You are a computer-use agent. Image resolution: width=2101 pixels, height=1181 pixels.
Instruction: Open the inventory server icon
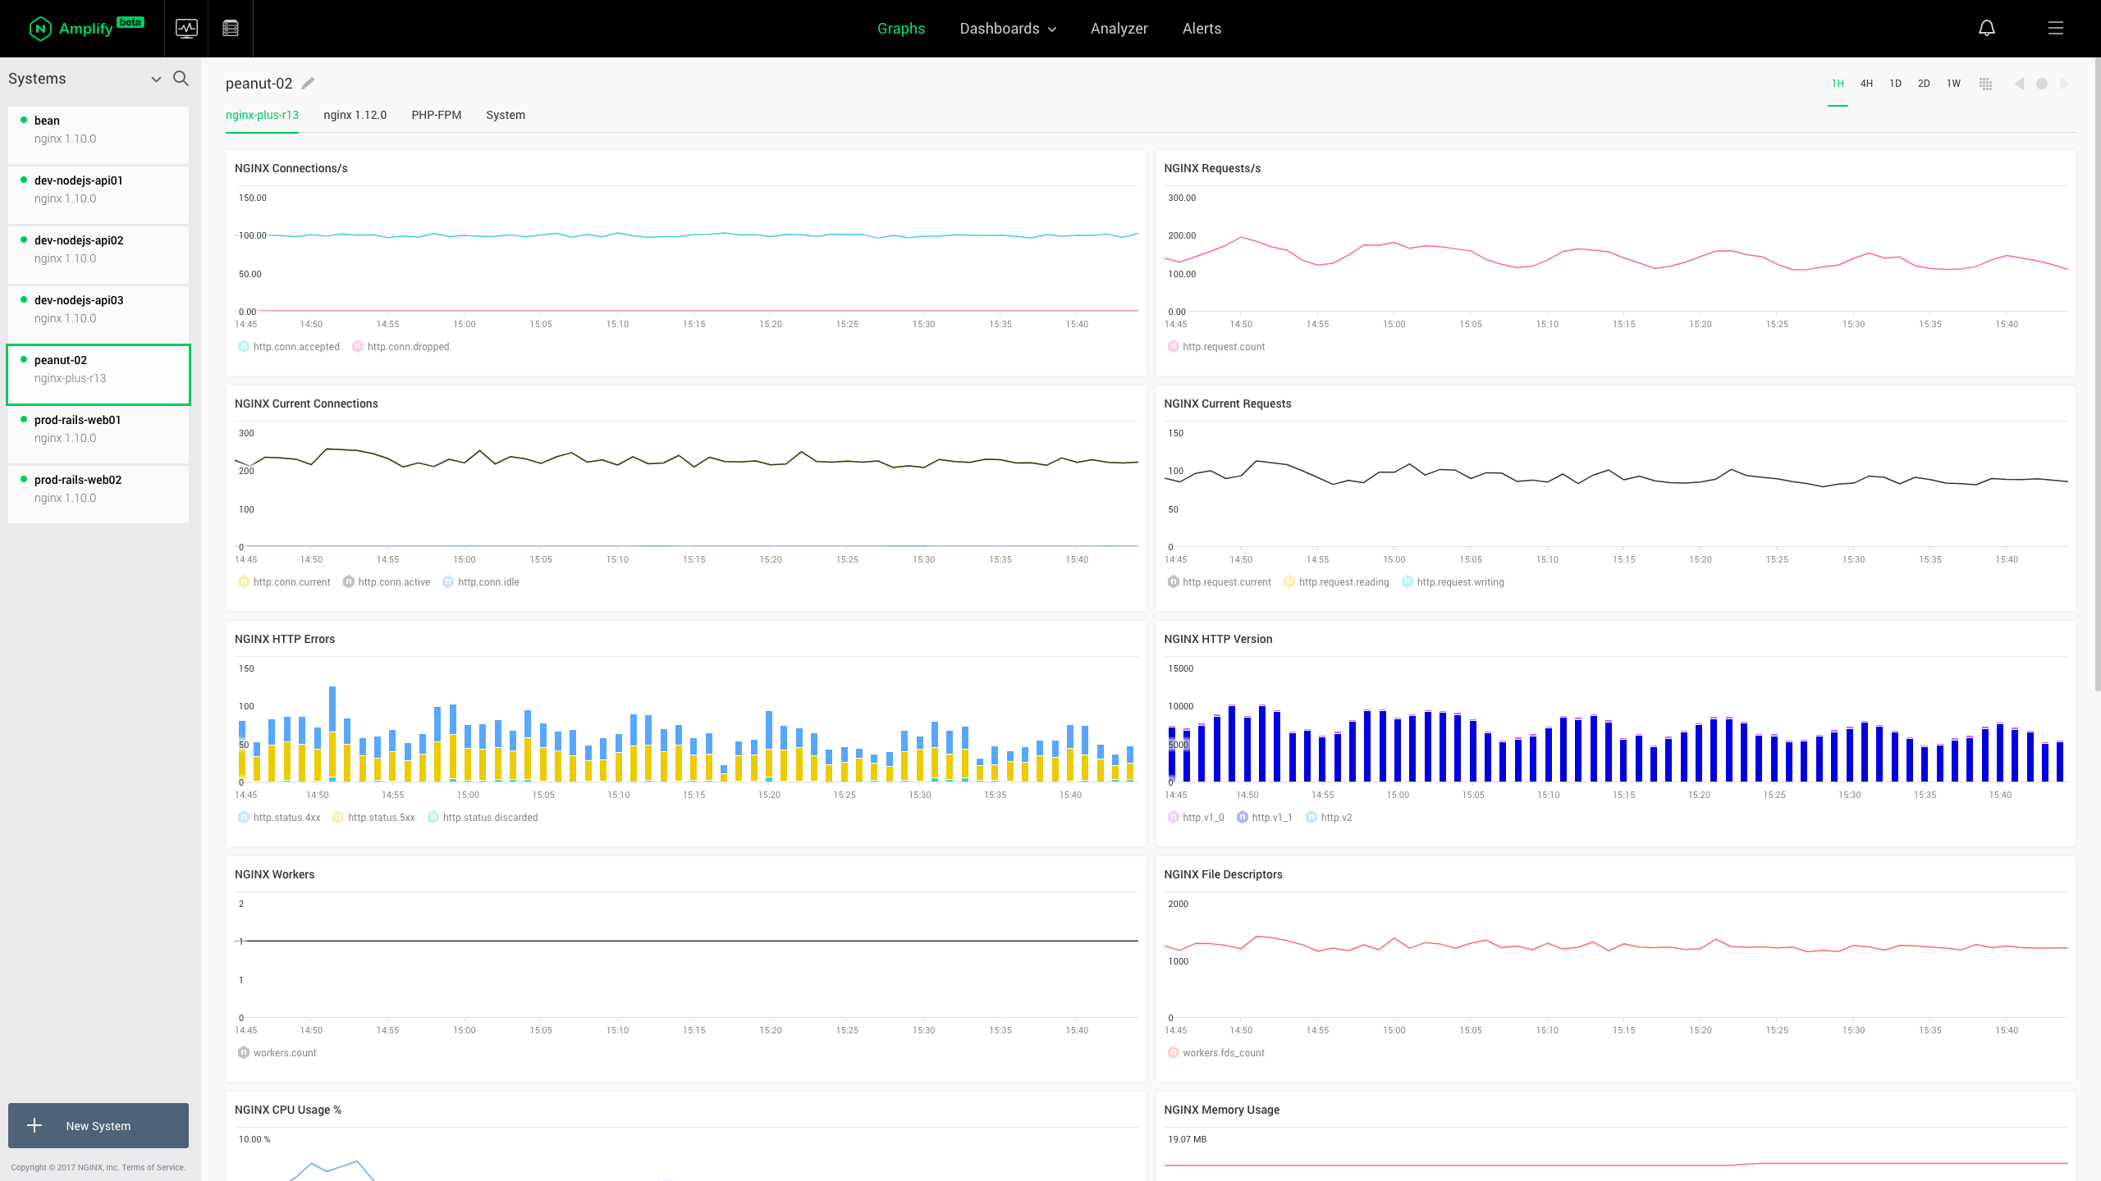coord(231,29)
